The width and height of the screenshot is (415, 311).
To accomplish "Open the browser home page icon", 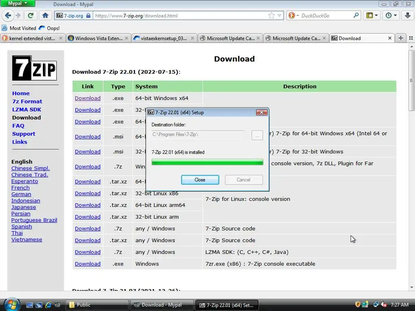I will point(45,16).
